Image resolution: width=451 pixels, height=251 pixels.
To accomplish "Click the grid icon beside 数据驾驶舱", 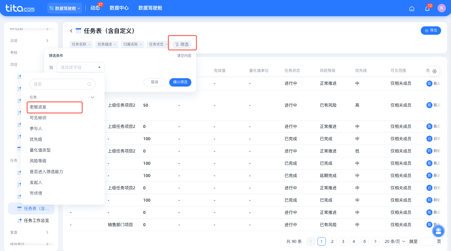I will [52, 8].
